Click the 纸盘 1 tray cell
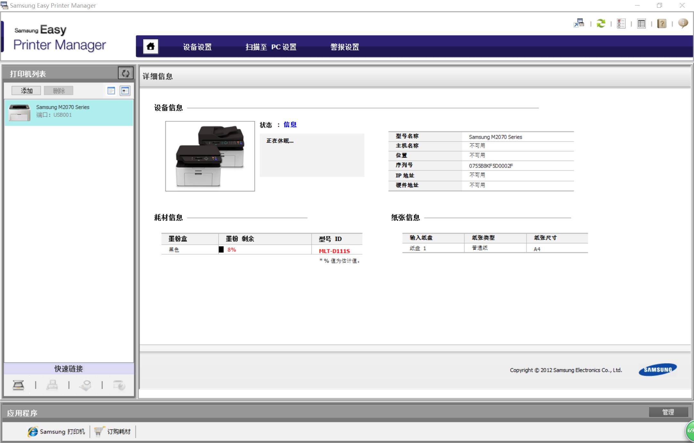694x443 pixels. click(x=418, y=248)
